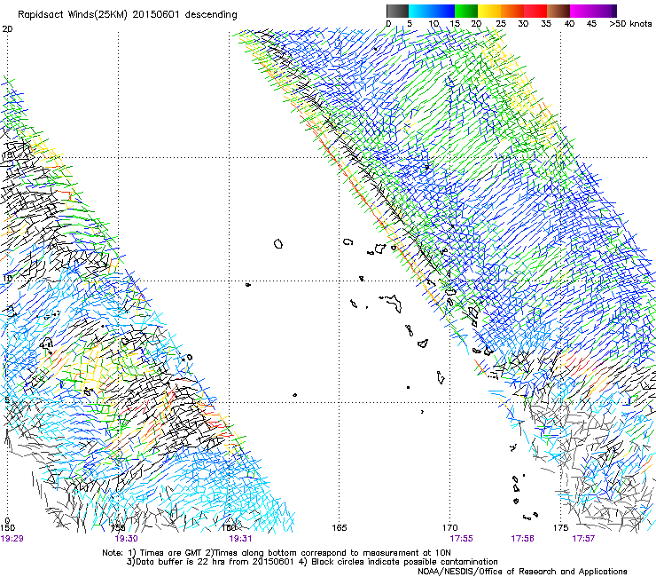656x577 pixels.
Task: Click the magenta 40-45 knots color segment
Action: click(x=582, y=11)
